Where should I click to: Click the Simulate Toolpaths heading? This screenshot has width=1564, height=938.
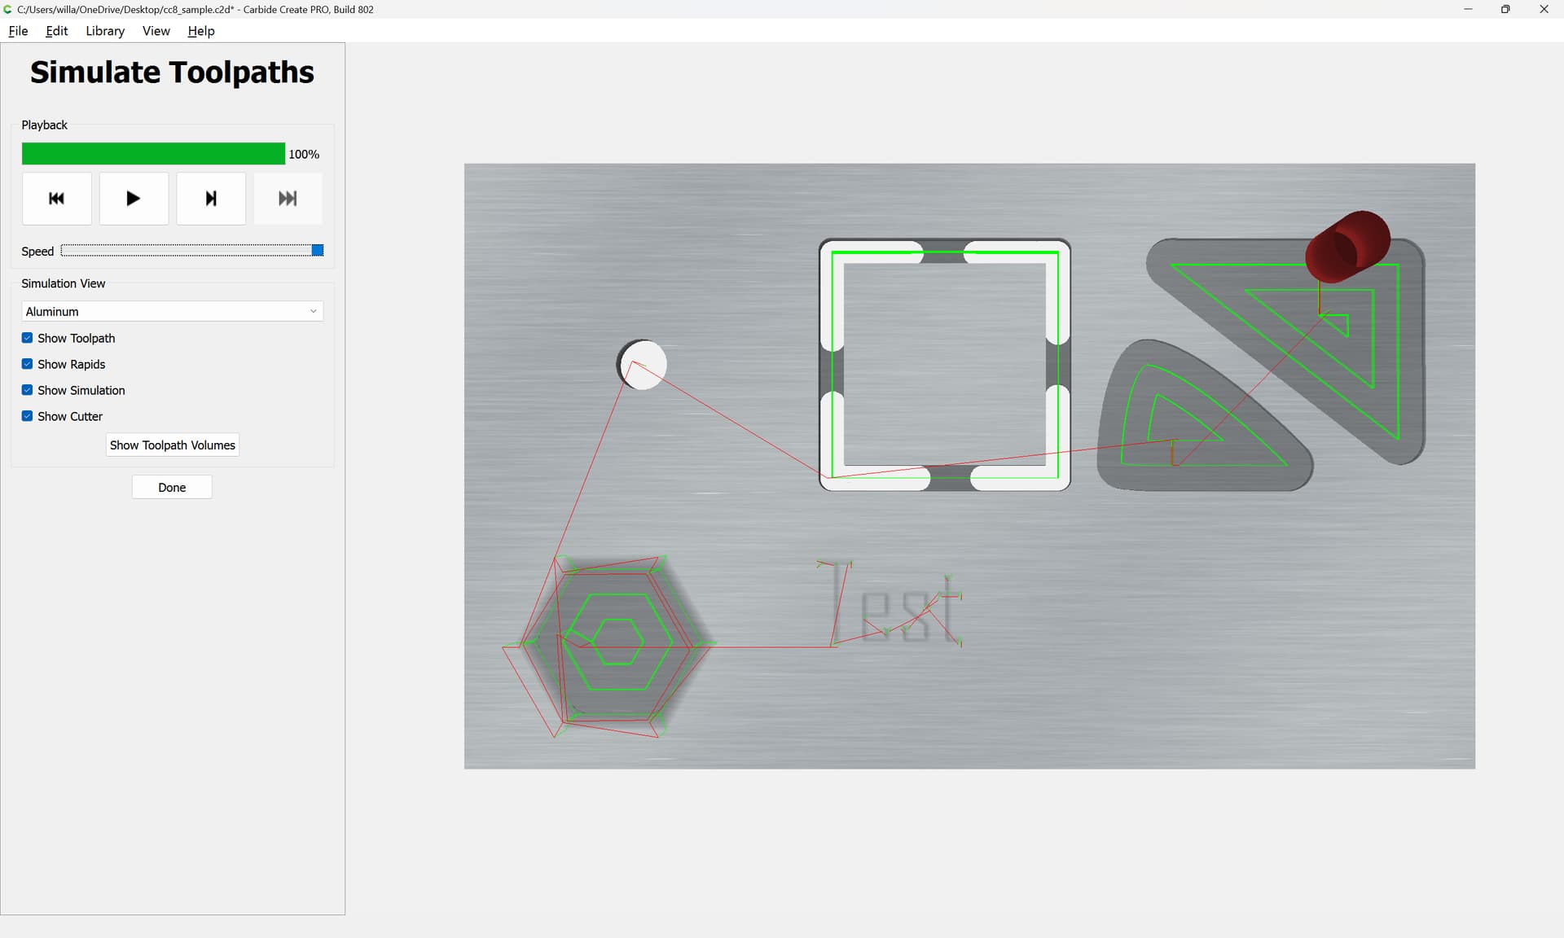[172, 72]
